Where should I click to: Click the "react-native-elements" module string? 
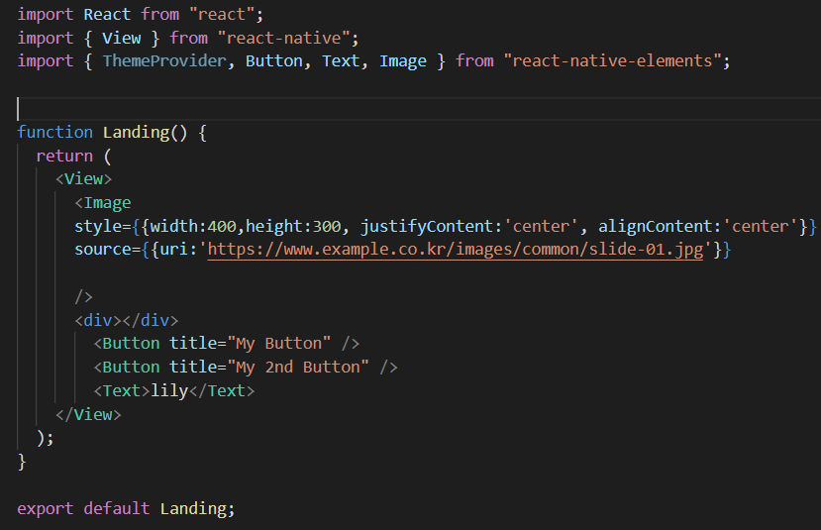(612, 61)
